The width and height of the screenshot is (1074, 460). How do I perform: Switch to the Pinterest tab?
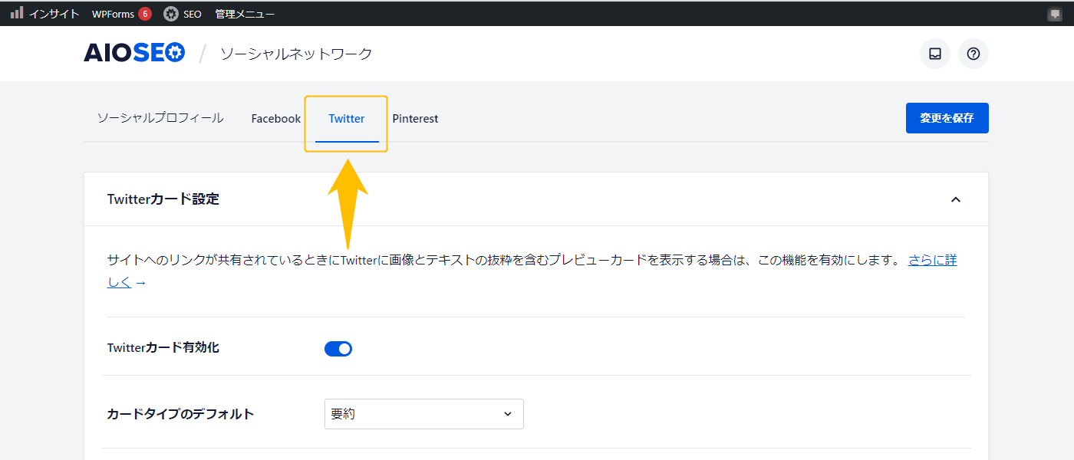[415, 119]
